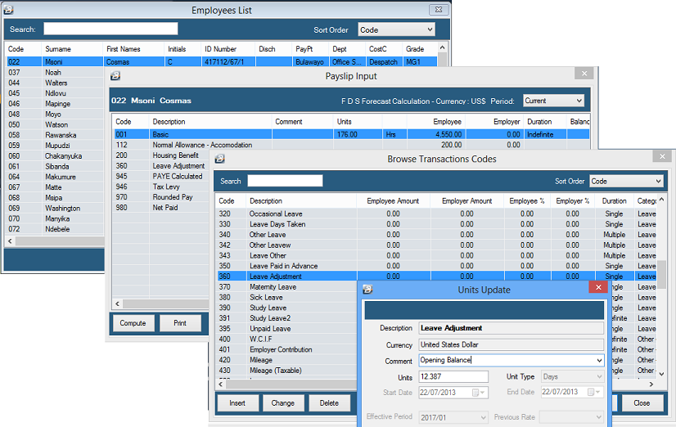The height and width of the screenshot is (427, 676).
Task: Click the Payslip Input window title icon
Action: tap(115, 76)
